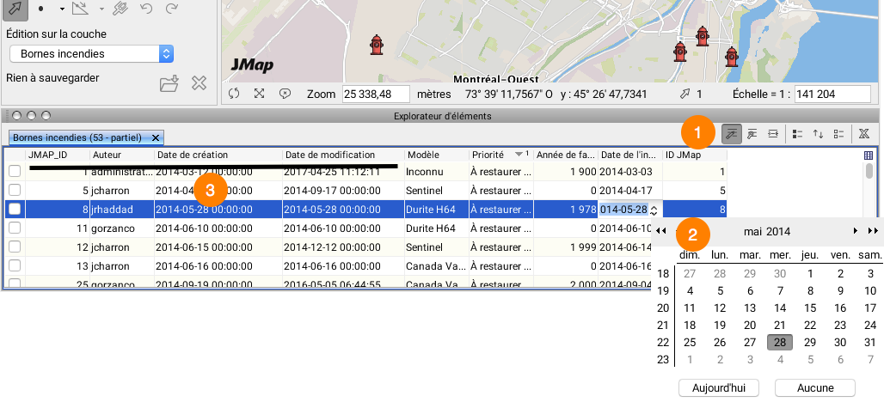
Task: Click the undo arrow icon
Action: 145,9
